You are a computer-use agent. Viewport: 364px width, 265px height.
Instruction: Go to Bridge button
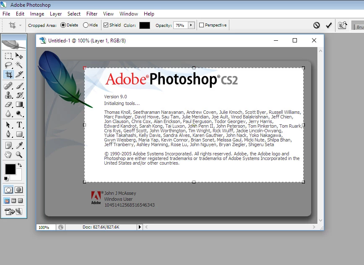[x=343, y=25]
